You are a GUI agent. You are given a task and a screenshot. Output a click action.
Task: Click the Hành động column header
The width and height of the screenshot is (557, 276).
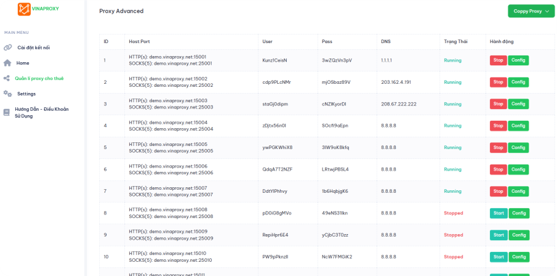(x=502, y=42)
